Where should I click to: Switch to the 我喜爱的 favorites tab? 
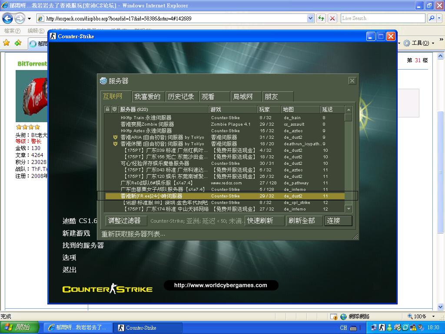pos(147,97)
